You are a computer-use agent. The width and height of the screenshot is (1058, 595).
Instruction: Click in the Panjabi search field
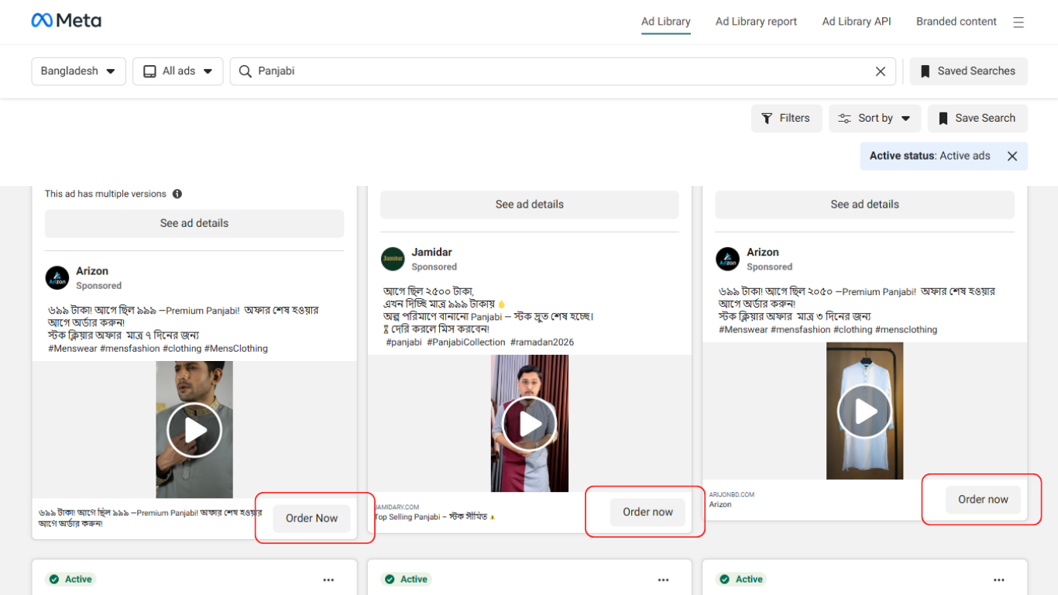point(558,71)
